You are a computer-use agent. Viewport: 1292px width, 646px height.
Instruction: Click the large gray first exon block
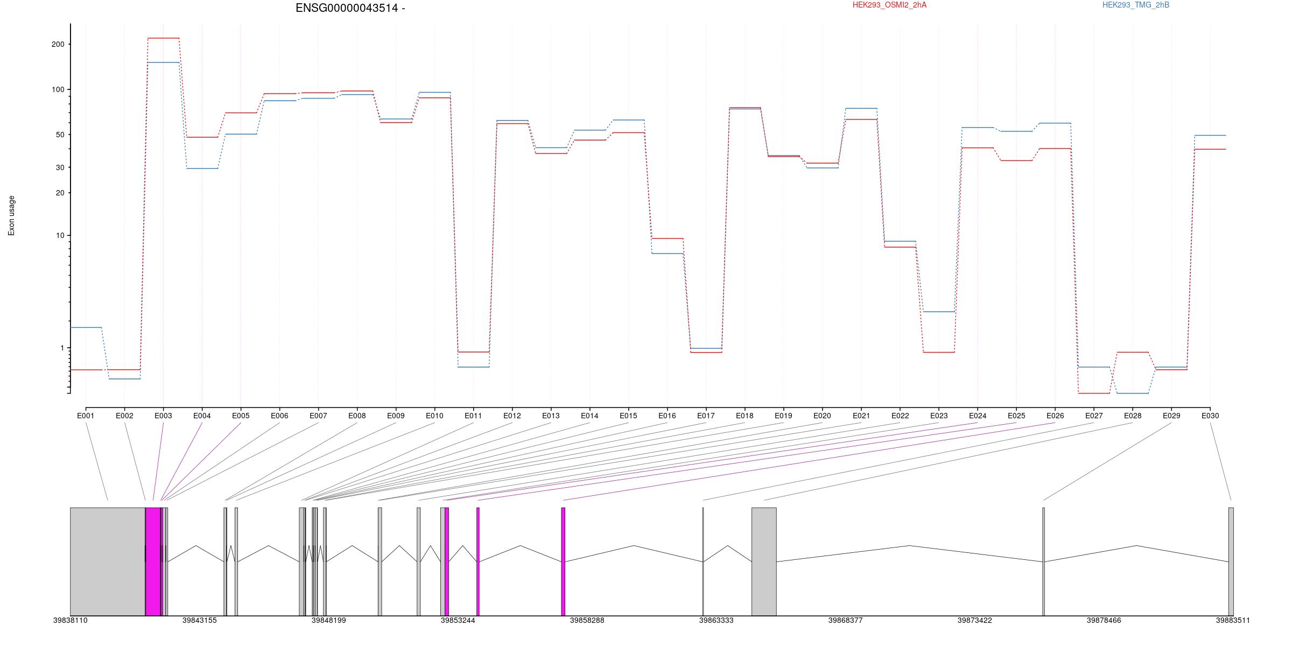pos(108,561)
